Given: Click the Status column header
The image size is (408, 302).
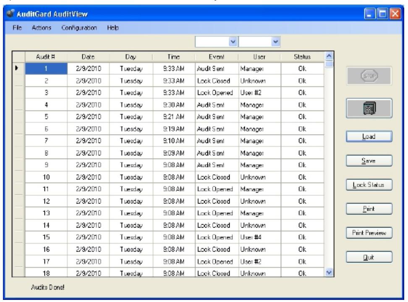Looking at the screenshot, I should click(x=302, y=57).
